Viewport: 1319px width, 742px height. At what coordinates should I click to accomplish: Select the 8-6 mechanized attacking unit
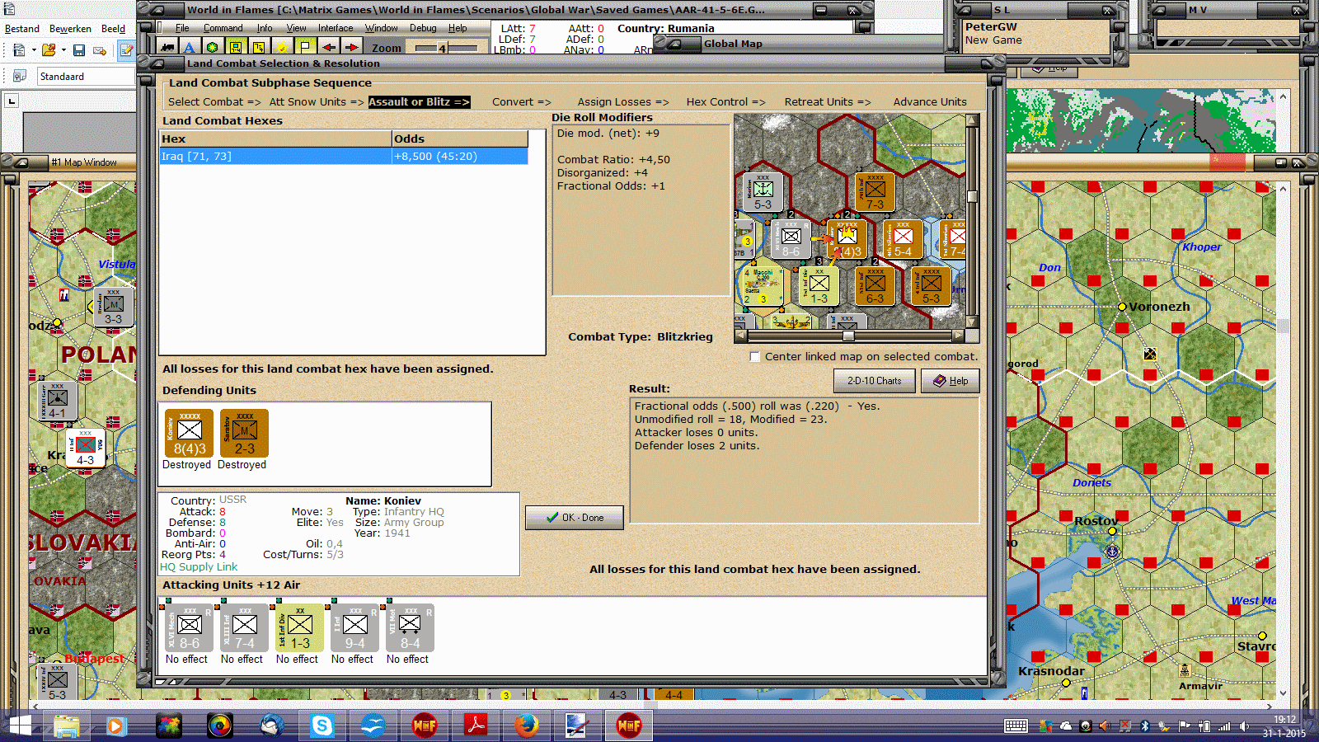click(189, 628)
